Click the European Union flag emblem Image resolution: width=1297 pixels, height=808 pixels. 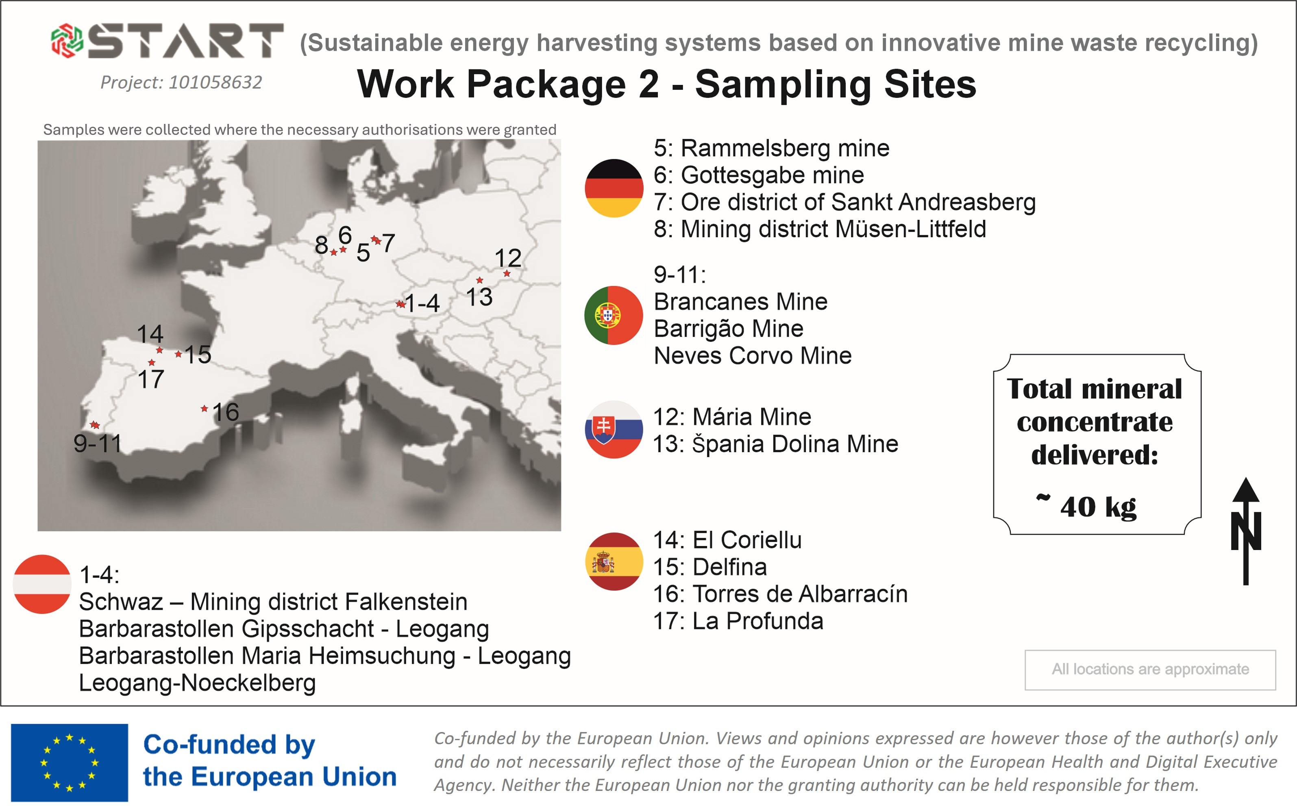pos(70,763)
